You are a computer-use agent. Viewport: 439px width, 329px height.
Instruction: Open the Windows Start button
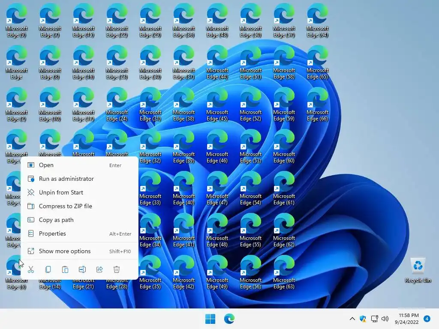pyautogui.click(x=210, y=319)
